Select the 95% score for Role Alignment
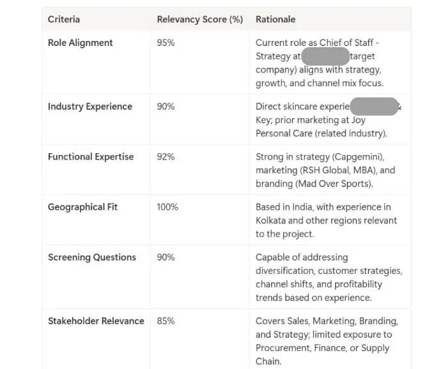The image size is (441, 369). (166, 43)
